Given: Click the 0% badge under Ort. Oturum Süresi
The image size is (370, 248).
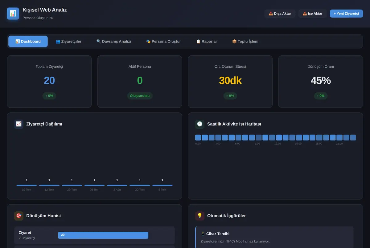Looking at the screenshot, I should [x=230, y=96].
